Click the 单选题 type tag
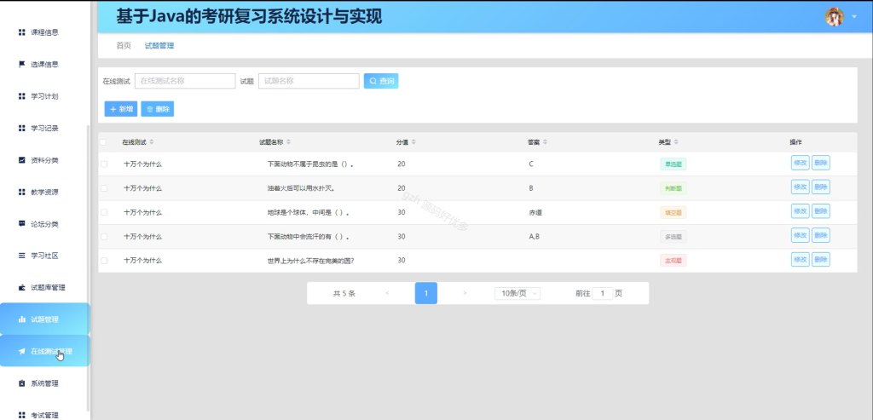Image resolution: width=873 pixels, height=420 pixels. tap(673, 164)
